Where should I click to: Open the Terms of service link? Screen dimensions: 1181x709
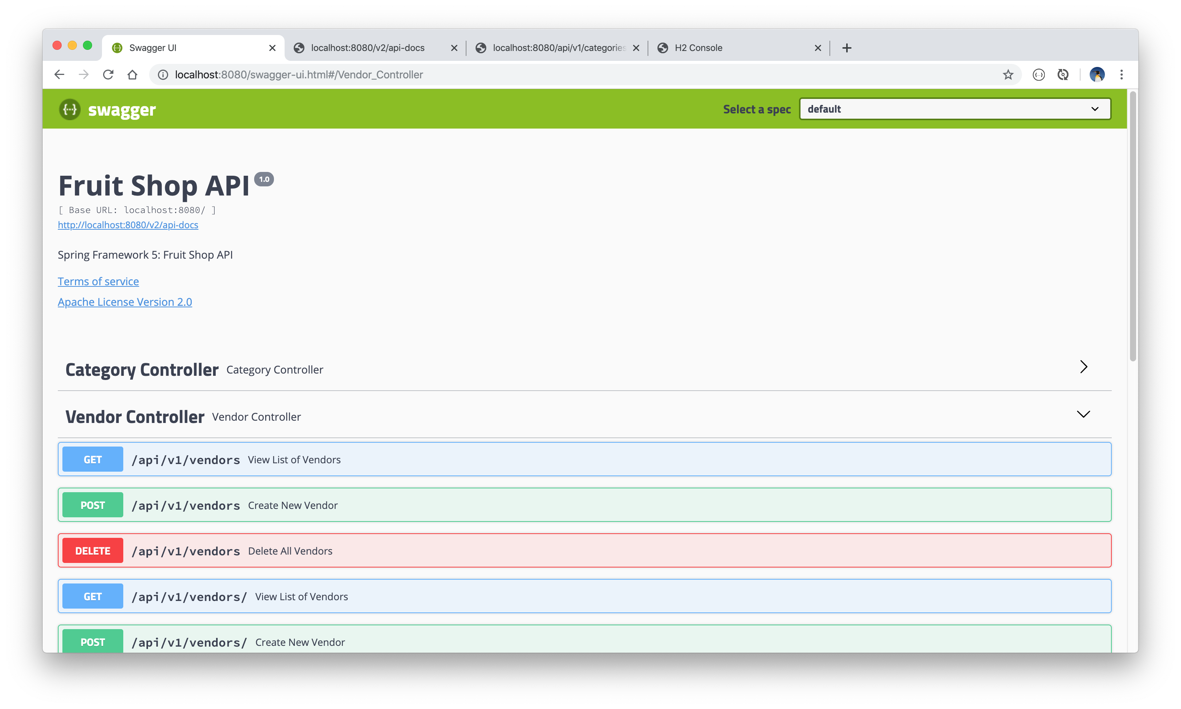(x=99, y=281)
